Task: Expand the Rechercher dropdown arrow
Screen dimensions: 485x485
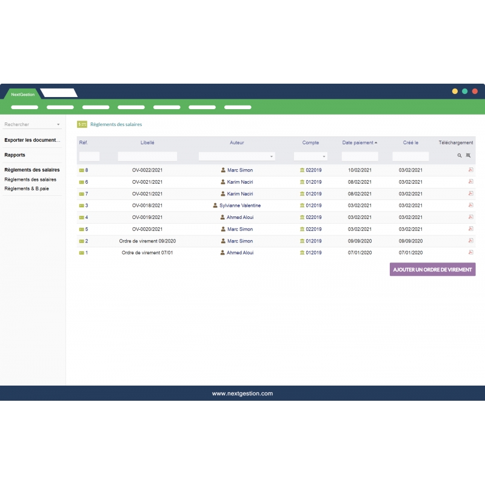Action: [58, 124]
